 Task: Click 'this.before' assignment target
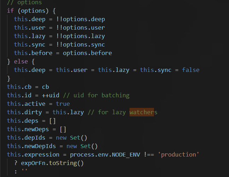33,53
